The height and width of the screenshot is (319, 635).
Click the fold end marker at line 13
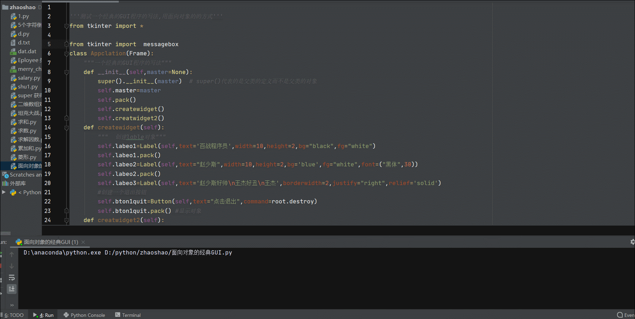coord(66,118)
